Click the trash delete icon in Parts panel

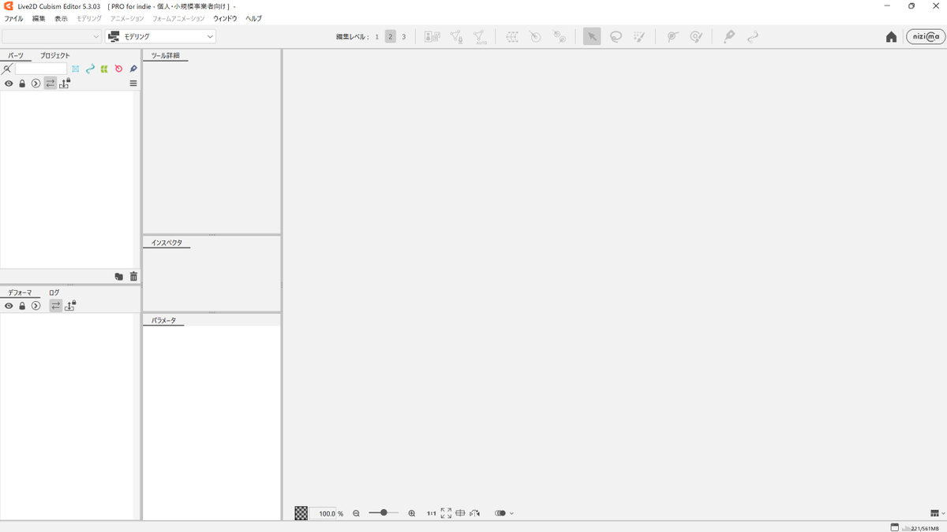click(x=133, y=277)
